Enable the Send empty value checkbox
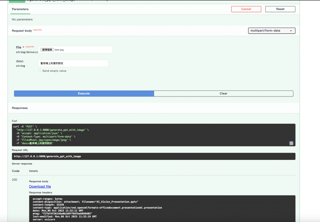 pos(40,71)
